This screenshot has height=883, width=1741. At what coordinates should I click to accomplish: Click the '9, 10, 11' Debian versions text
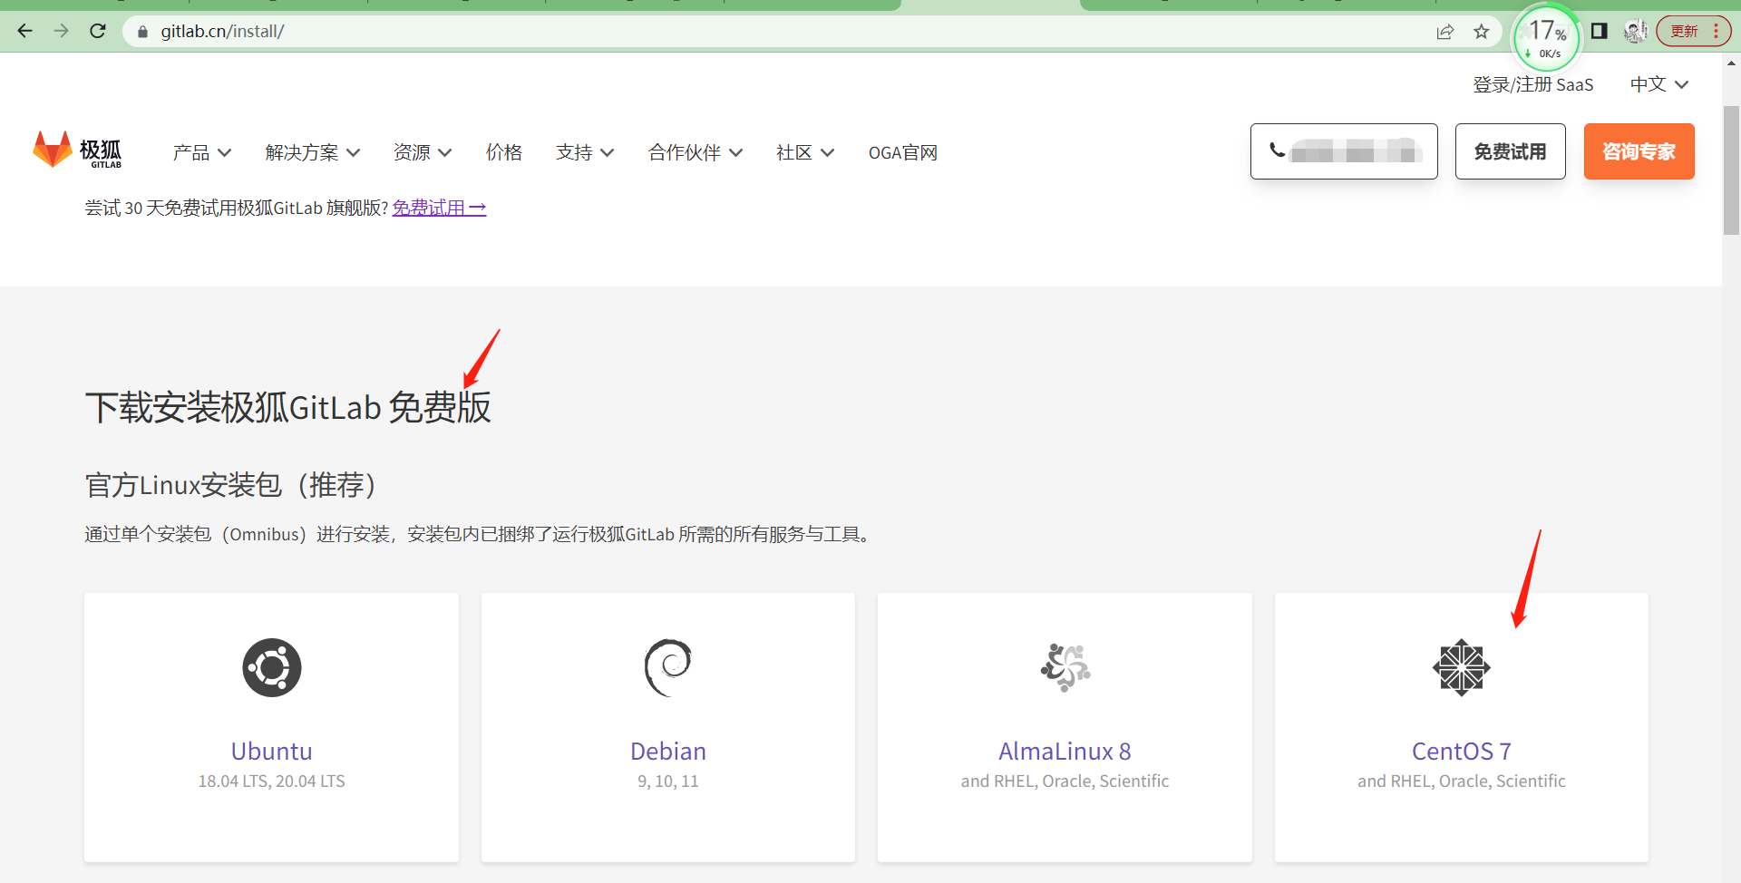(x=668, y=781)
